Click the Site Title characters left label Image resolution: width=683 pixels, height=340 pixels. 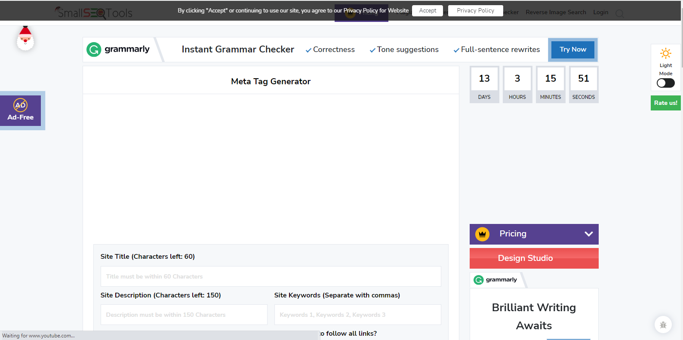pyautogui.click(x=148, y=257)
